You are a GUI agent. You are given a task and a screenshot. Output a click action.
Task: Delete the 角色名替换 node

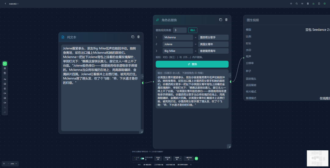coord(226,20)
